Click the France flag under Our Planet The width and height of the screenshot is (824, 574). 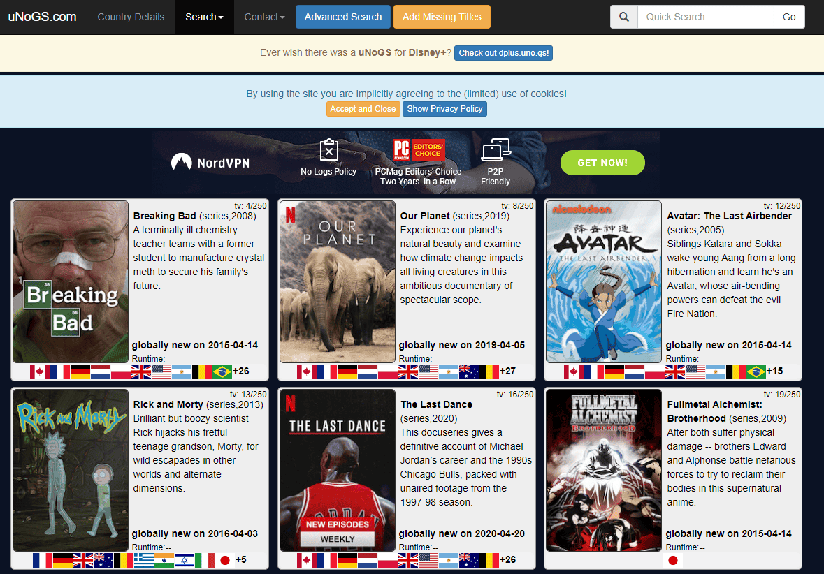coord(327,371)
